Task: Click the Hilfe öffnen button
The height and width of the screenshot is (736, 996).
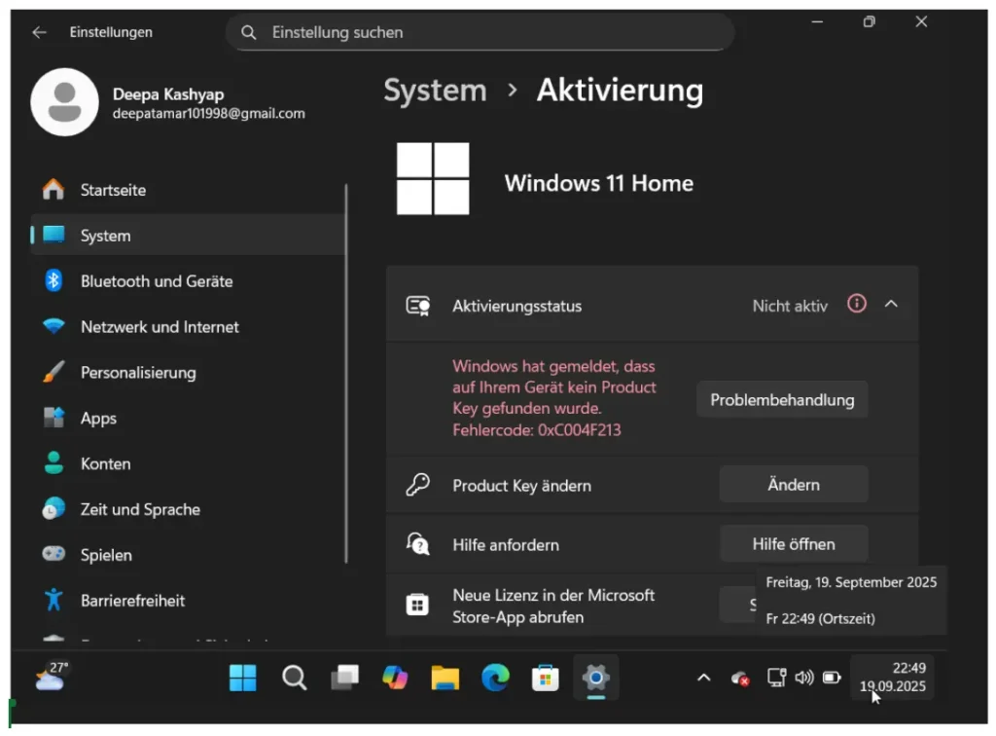Action: (794, 544)
